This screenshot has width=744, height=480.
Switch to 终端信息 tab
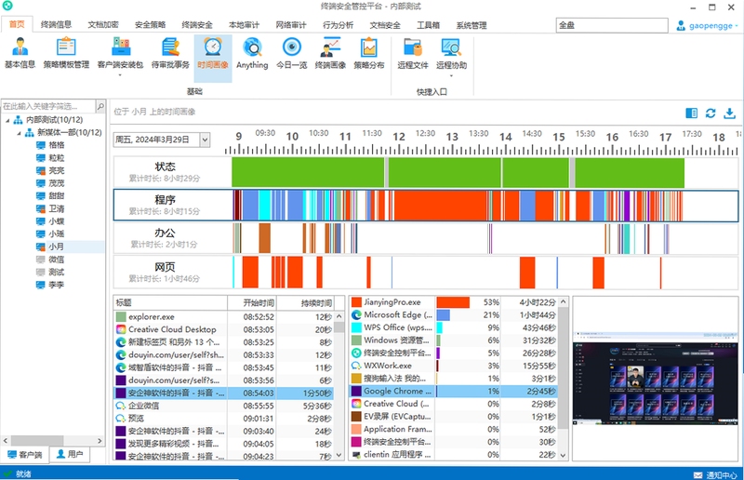[x=56, y=25]
